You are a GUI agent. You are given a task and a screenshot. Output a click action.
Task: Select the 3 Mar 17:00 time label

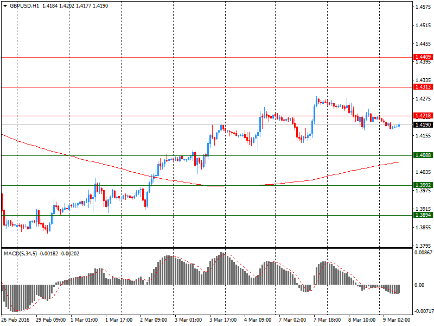[223, 320]
